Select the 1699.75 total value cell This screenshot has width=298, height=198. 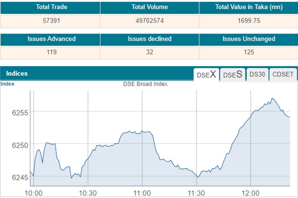pyautogui.click(x=249, y=20)
